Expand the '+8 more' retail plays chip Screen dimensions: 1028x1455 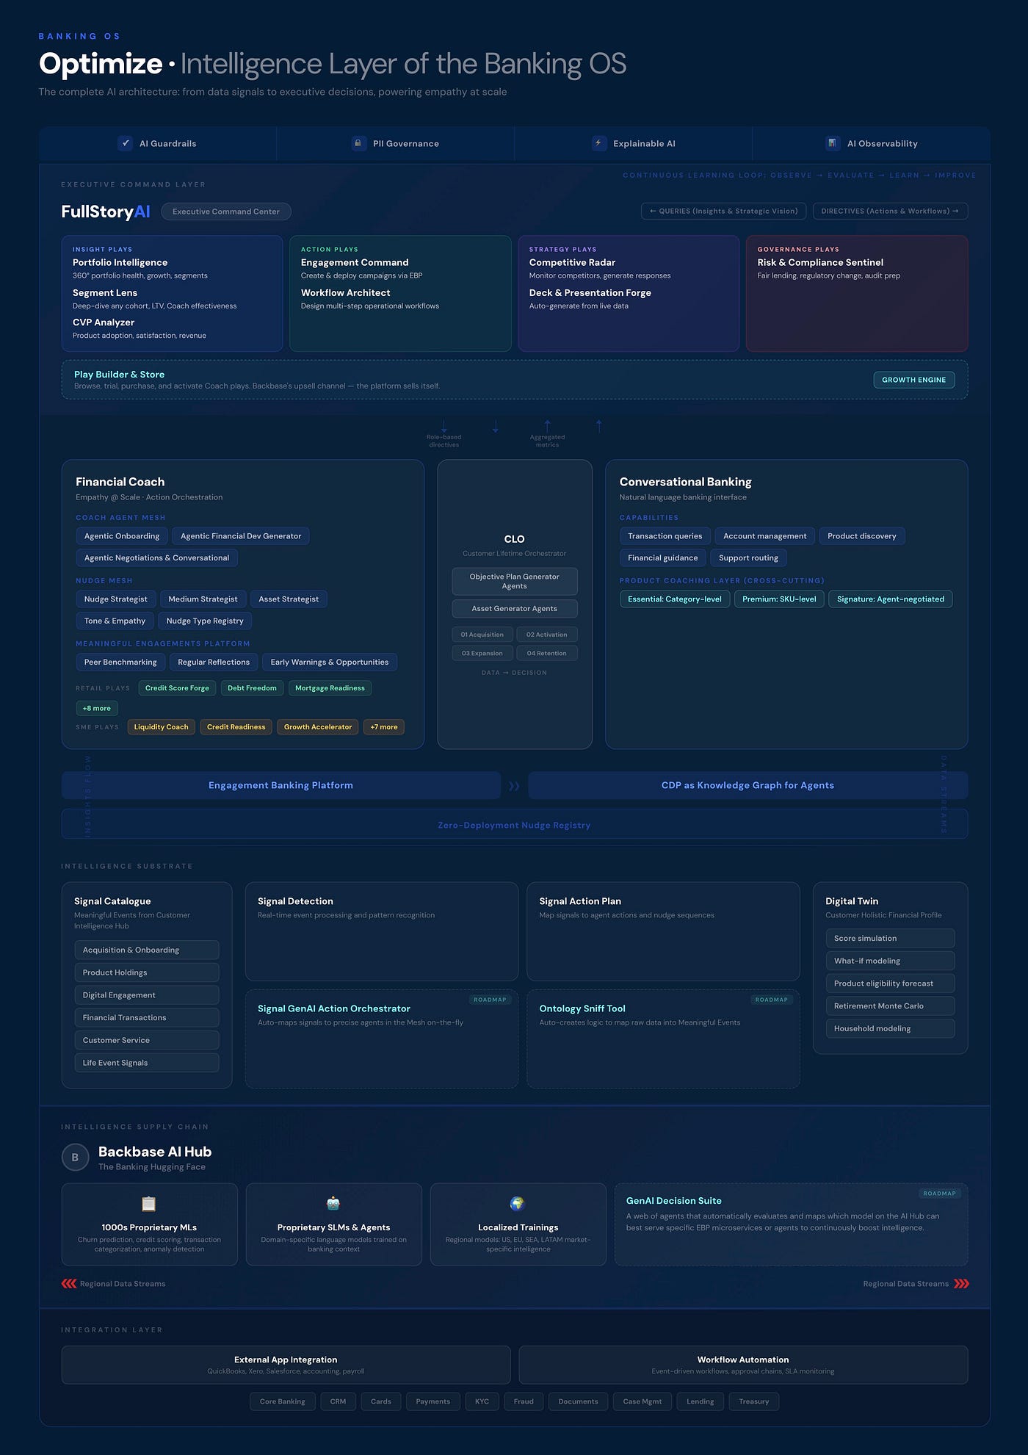[97, 708]
